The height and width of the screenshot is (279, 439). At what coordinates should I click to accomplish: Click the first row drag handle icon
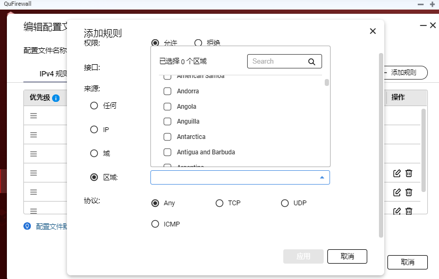(x=33, y=116)
